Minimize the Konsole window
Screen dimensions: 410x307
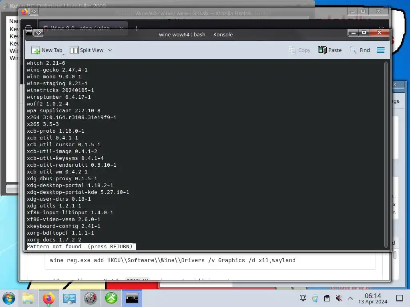[354, 33]
